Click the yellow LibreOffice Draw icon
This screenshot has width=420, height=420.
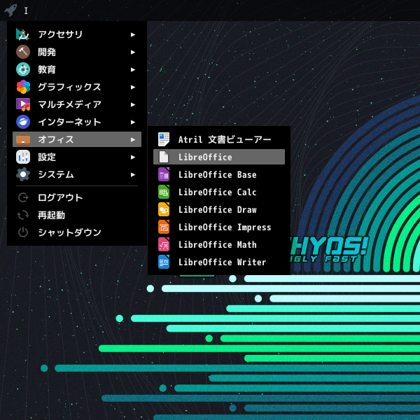[164, 209]
